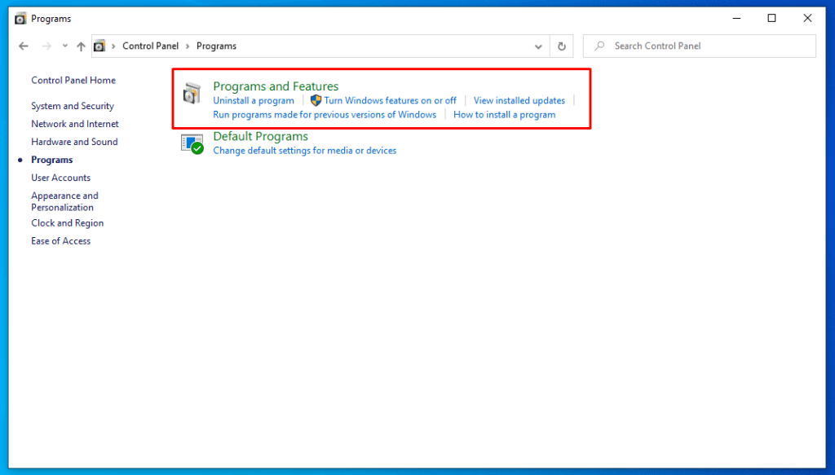This screenshot has width=835, height=475.
Task: Open View installed updates
Action: [519, 100]
